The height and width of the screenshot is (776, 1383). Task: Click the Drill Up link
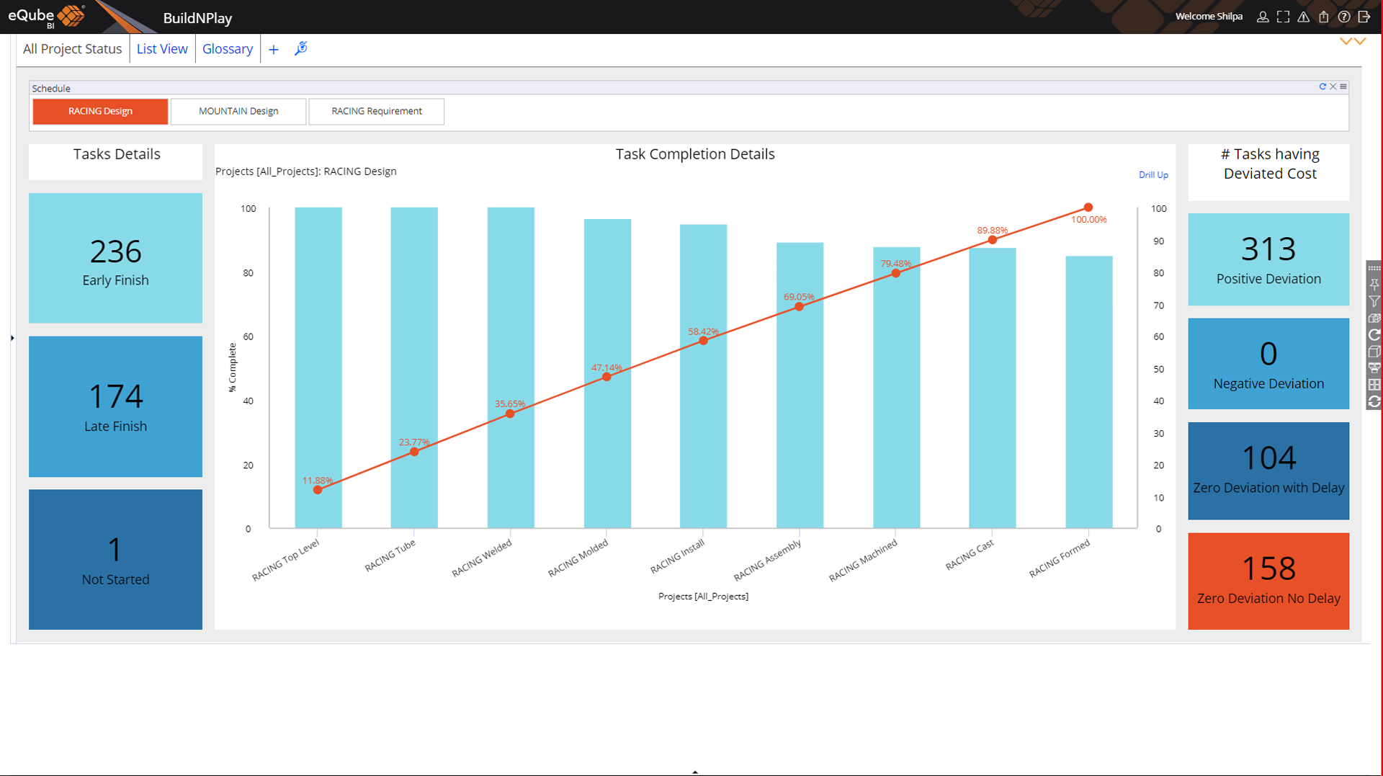[1153, 175]
